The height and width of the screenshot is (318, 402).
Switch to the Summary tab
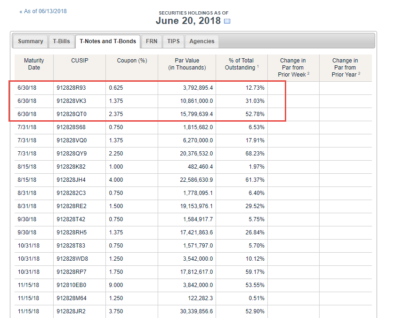pos(30,41)
